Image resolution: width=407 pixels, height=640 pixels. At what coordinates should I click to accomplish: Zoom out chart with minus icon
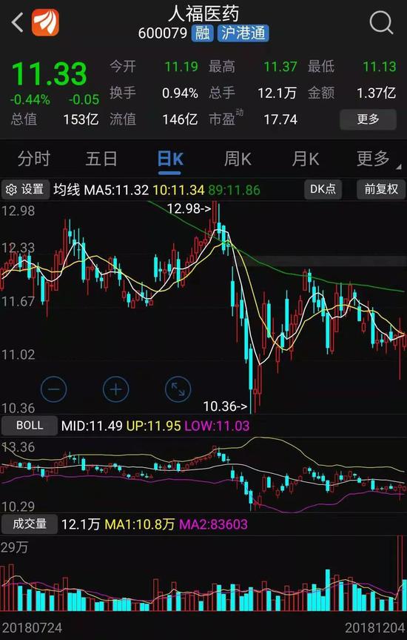click(x=54, y=389)
